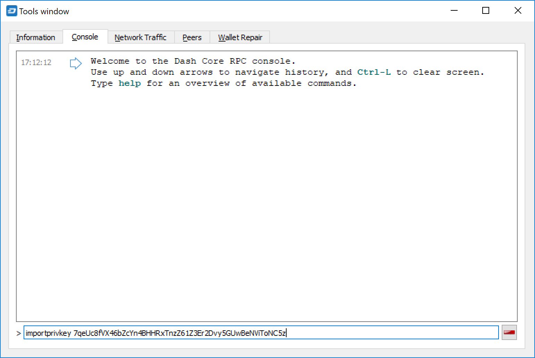This screenshot has height=358, width=535.
Task: Switch to the Information tab
Action: (35, 37)
